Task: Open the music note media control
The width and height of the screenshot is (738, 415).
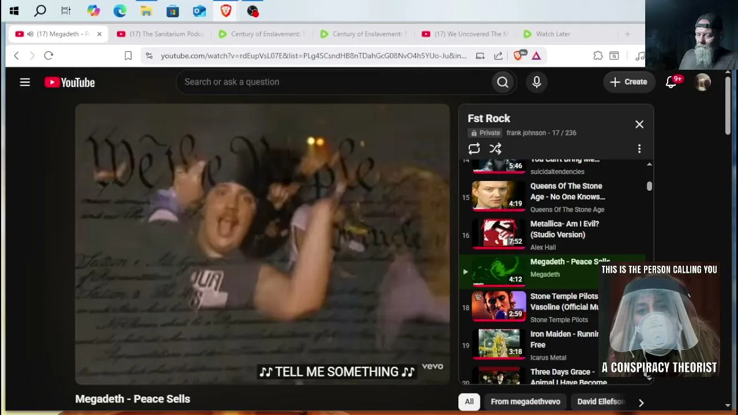Action: click(639, 55)
